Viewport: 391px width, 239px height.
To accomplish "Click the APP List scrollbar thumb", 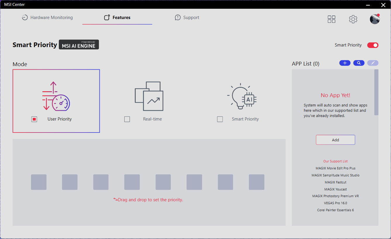I will [x=376, y=92].
